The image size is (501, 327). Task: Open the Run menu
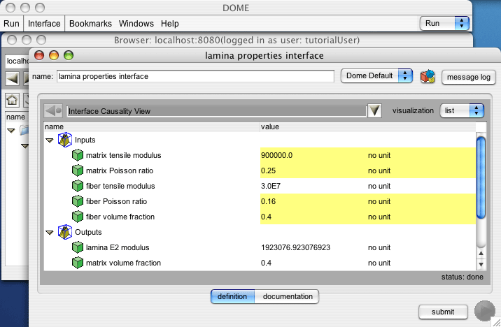click(x=11, y=24)
